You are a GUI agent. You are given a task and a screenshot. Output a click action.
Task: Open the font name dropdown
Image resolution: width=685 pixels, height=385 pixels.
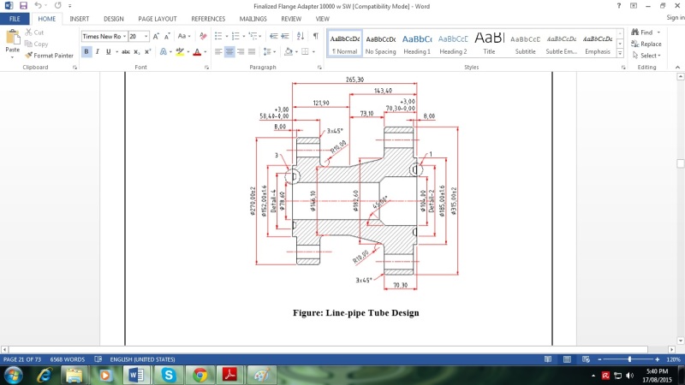point(124,36)
